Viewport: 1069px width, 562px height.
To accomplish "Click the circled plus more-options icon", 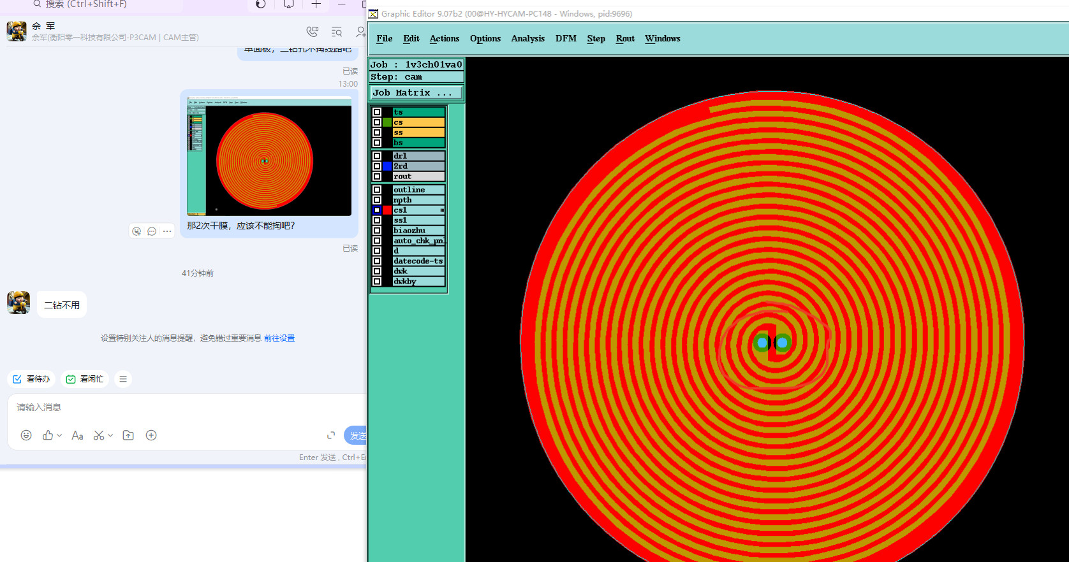I will tap(151, 435).
